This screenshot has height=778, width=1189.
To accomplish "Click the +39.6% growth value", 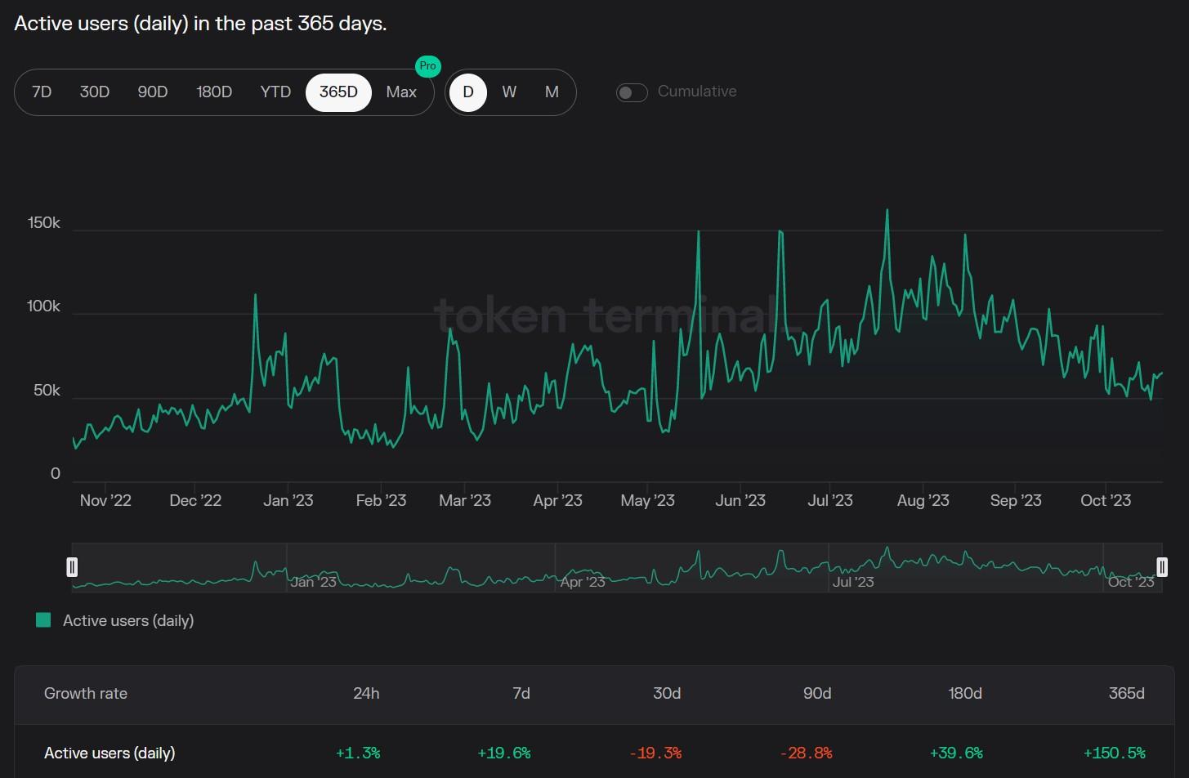I will 956,753.
